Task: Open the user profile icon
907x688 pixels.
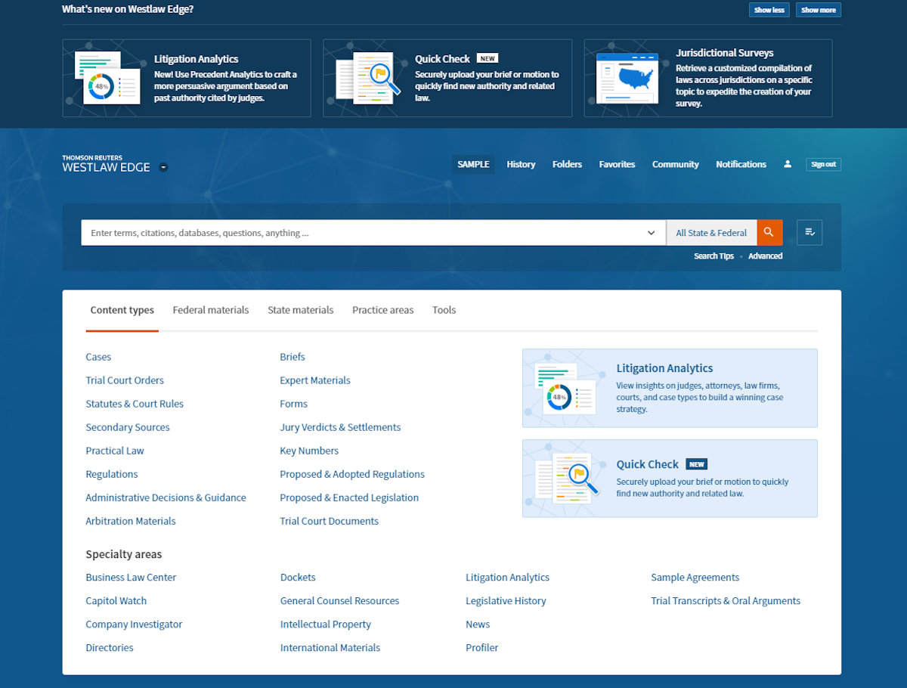Action: (x=788, y=164)
